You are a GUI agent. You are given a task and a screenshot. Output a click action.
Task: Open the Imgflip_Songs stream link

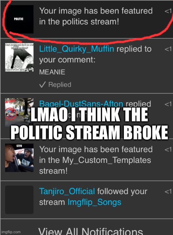click(x=94, y=202)
